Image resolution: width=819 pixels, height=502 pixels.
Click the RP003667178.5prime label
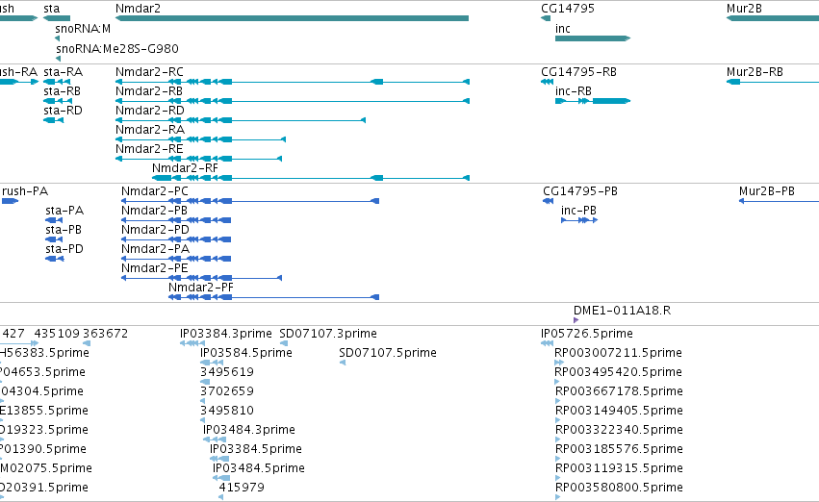(x=619, y=392)
